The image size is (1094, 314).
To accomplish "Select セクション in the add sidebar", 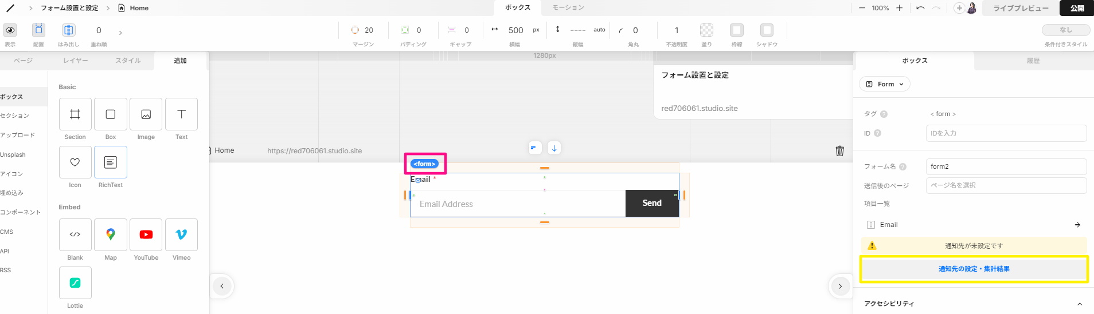I will click(15, 116).
